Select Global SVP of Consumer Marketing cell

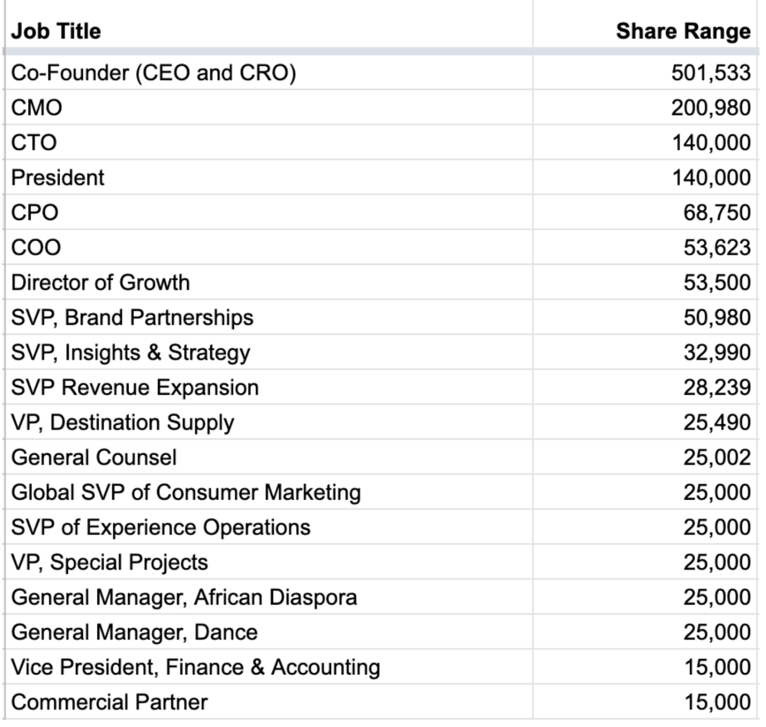click(x=186, y=493)
